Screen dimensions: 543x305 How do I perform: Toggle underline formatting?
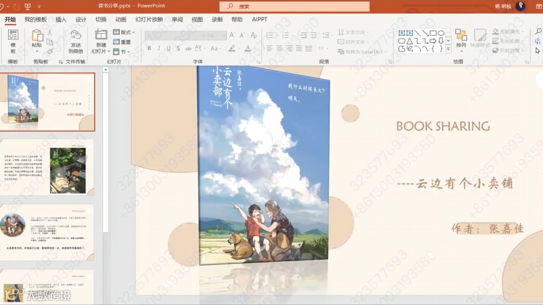tap(169, 49)
